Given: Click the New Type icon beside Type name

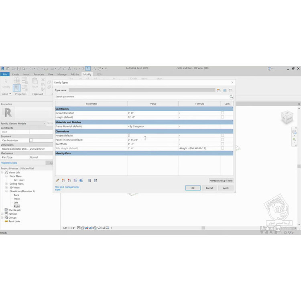Looking at the screenshot, I should [219, 91].
